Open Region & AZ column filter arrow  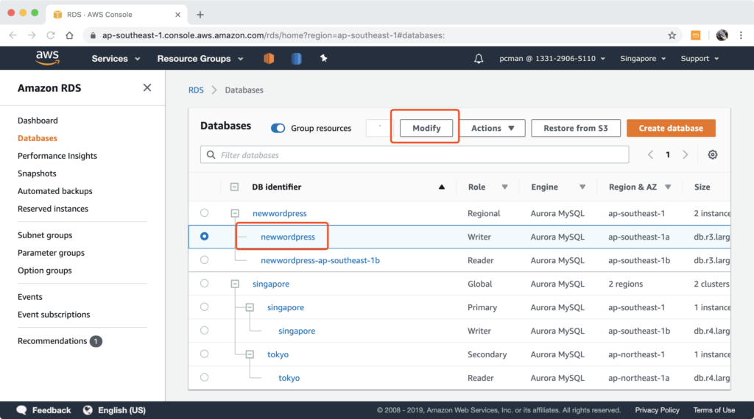(x=668, y=187)
